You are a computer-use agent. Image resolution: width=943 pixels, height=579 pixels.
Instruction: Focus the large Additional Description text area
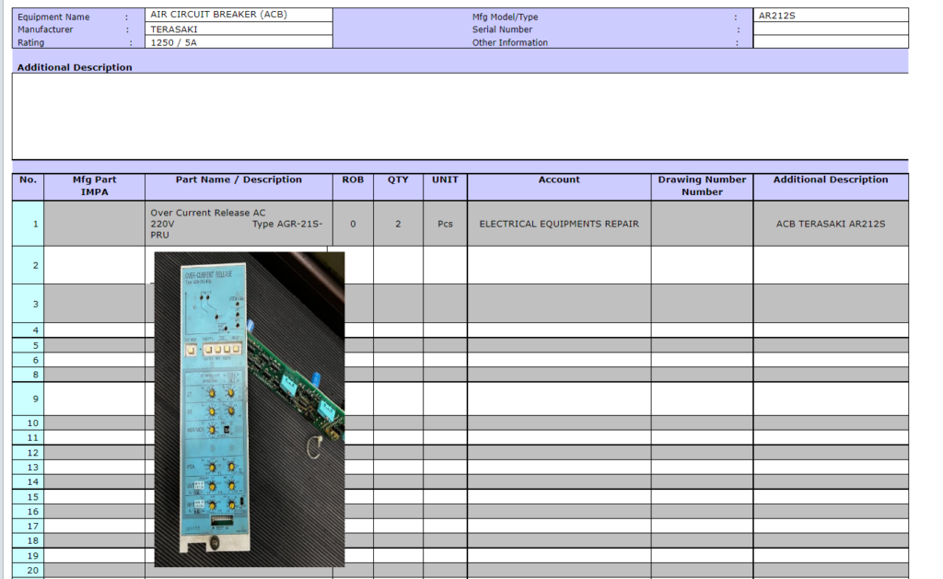pyautogui.click(x=460, y=116)
